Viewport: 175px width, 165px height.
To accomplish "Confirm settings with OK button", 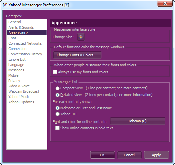I will 102,155.
